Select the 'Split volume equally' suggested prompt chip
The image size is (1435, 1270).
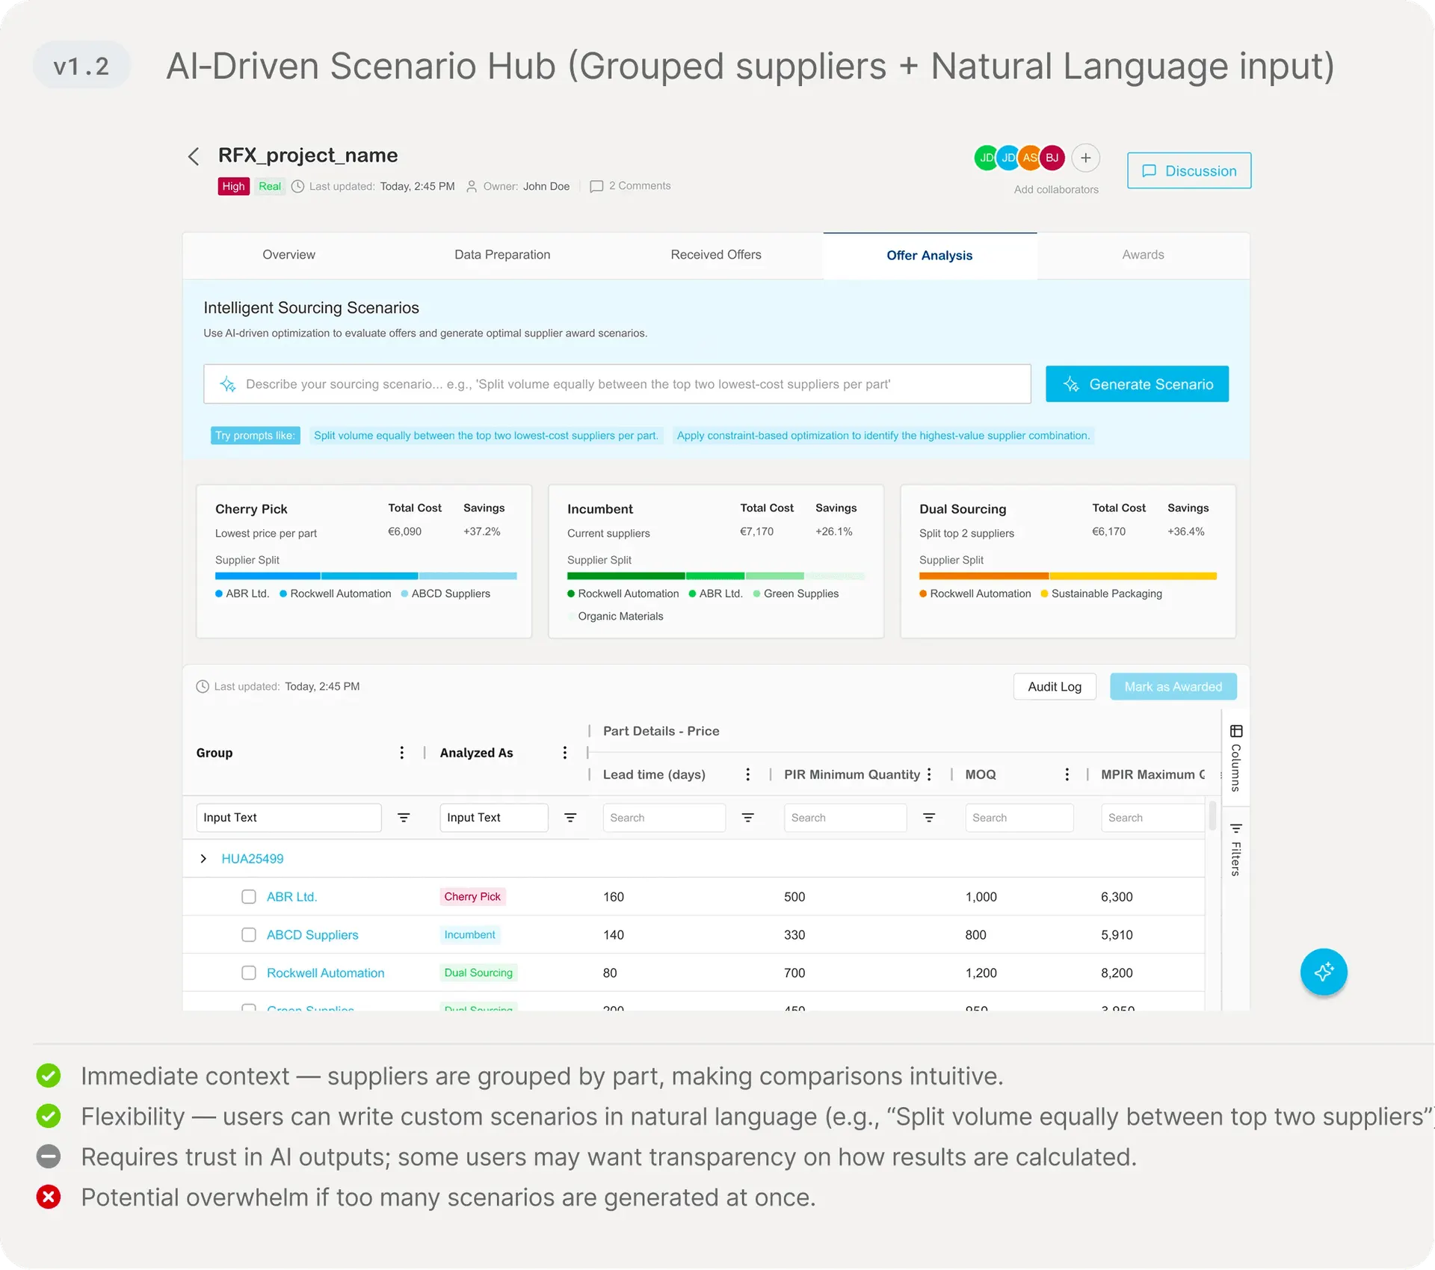tap(486, 436)
